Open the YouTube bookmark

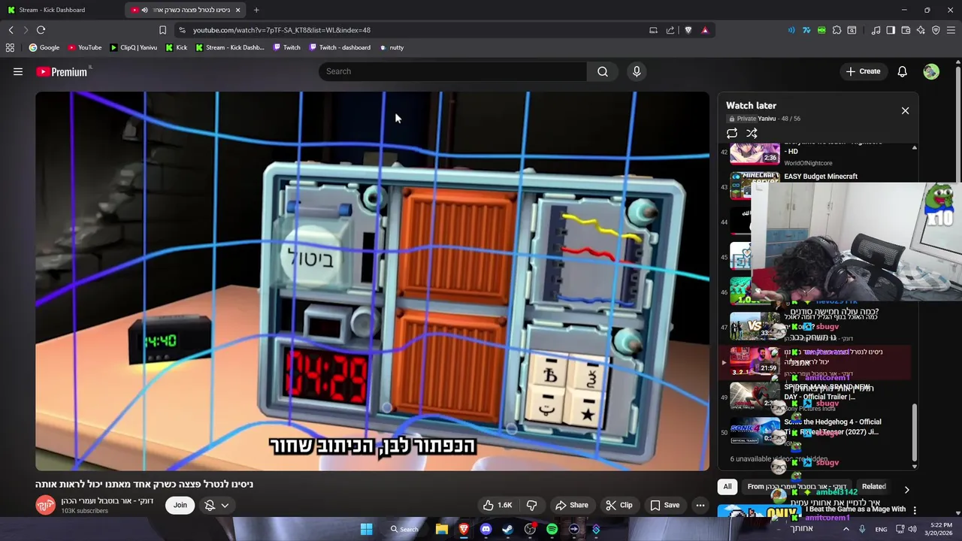[85, 47]
